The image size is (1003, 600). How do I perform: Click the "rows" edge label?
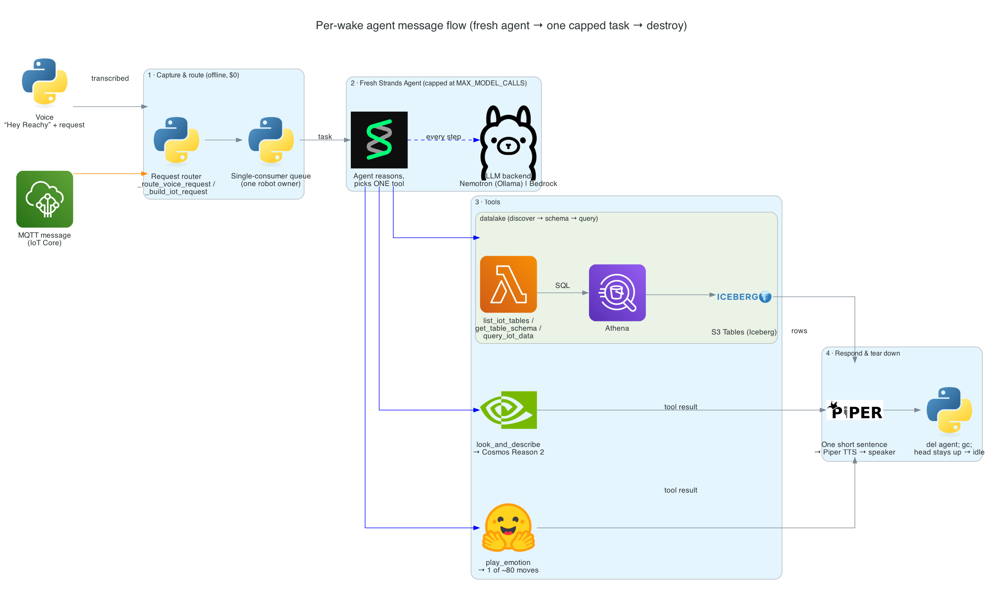point(799,331)
